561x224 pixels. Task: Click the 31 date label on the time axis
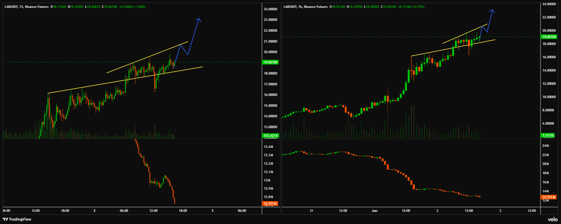tap(311, 210)
